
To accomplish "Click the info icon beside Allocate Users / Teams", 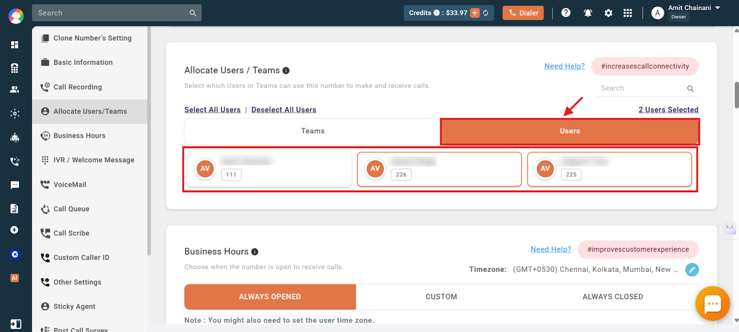I will click(286, 71).
